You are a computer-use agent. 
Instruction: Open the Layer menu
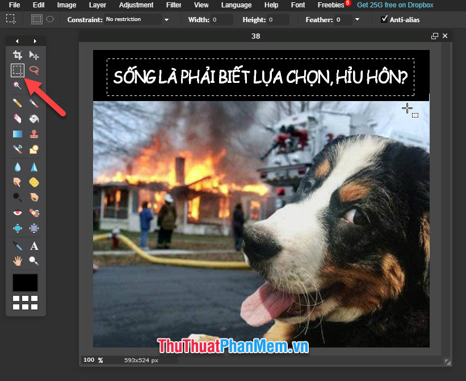tap(98, 5)
